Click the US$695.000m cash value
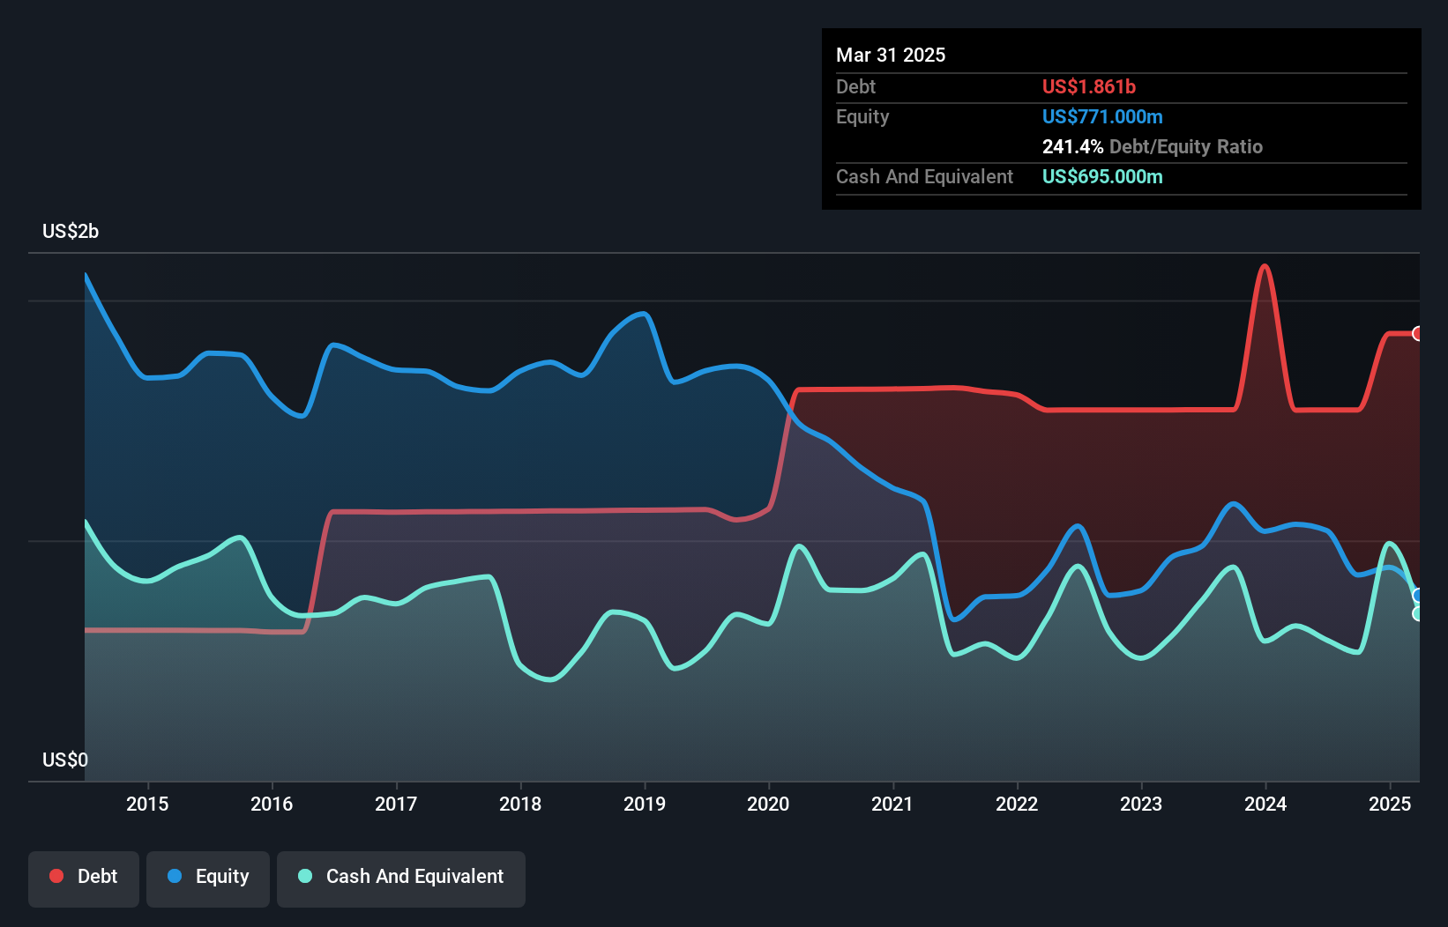This screenshot has width=1448, height=927. click(1102, 176)
